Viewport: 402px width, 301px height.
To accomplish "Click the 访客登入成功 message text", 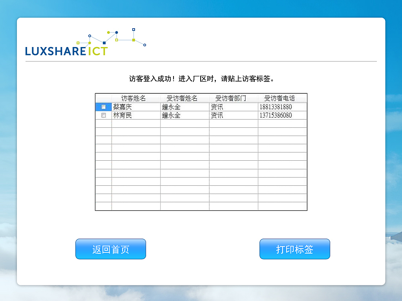I will [201, 78].
